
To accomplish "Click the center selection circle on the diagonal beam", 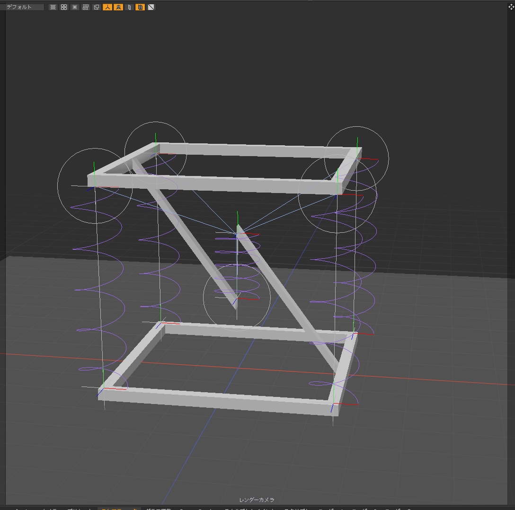I will coord(237,298).
